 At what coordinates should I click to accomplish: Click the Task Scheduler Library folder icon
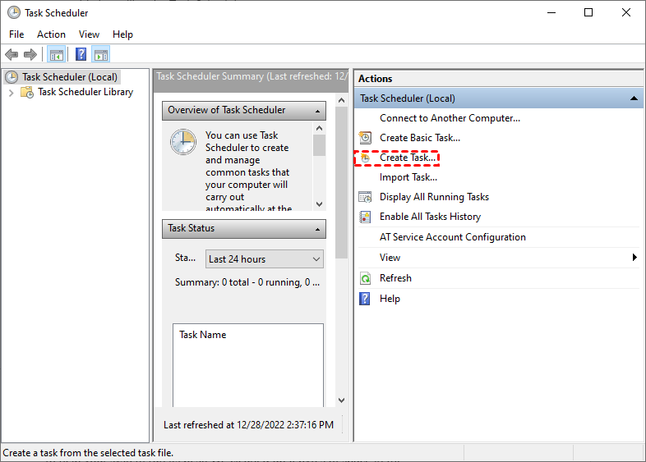(x=27, y=92)
